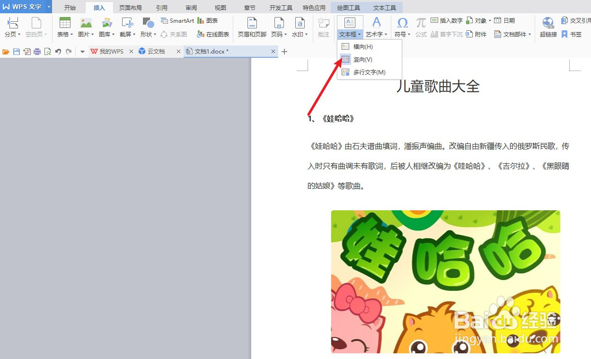The image size is (591, 359).
Task: Click the printer icon
Action: [37, 52]
